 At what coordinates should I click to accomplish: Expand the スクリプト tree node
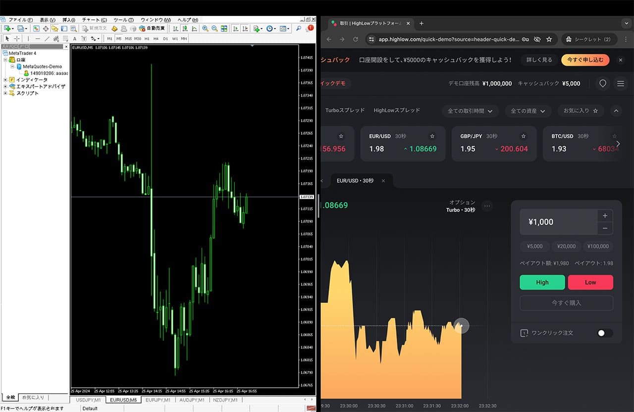pos(5,93)
